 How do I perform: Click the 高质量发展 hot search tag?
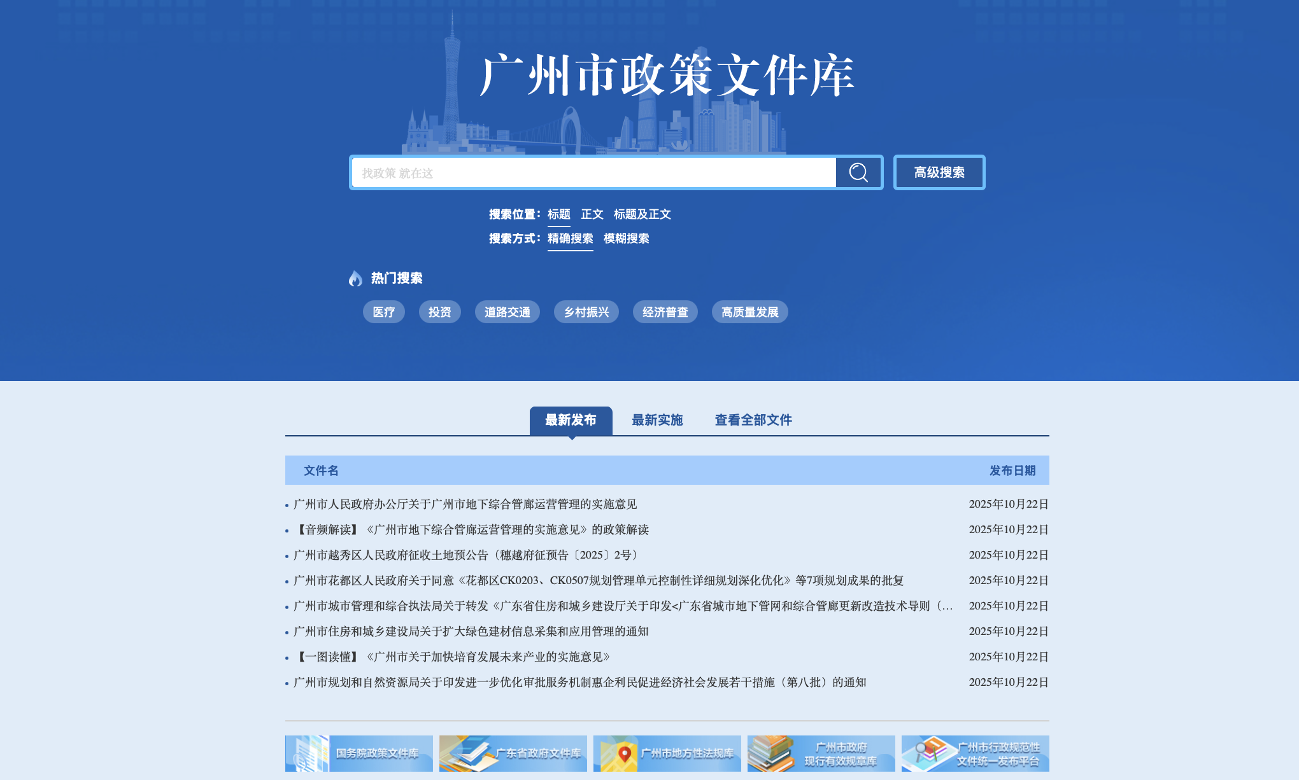[x=749, y=312]
